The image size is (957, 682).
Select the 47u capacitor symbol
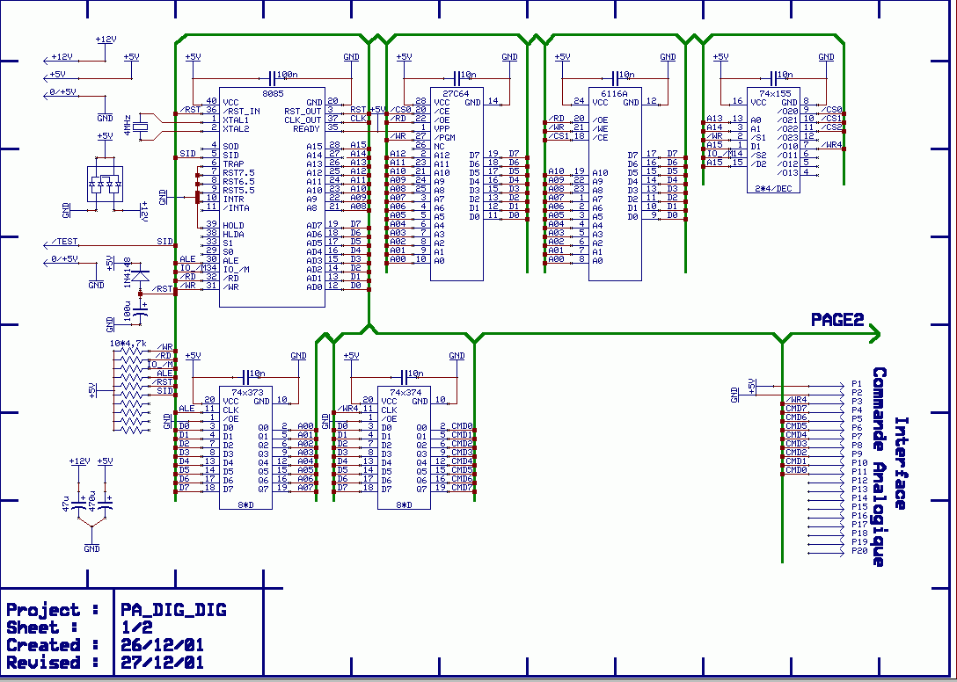[80, 506]
